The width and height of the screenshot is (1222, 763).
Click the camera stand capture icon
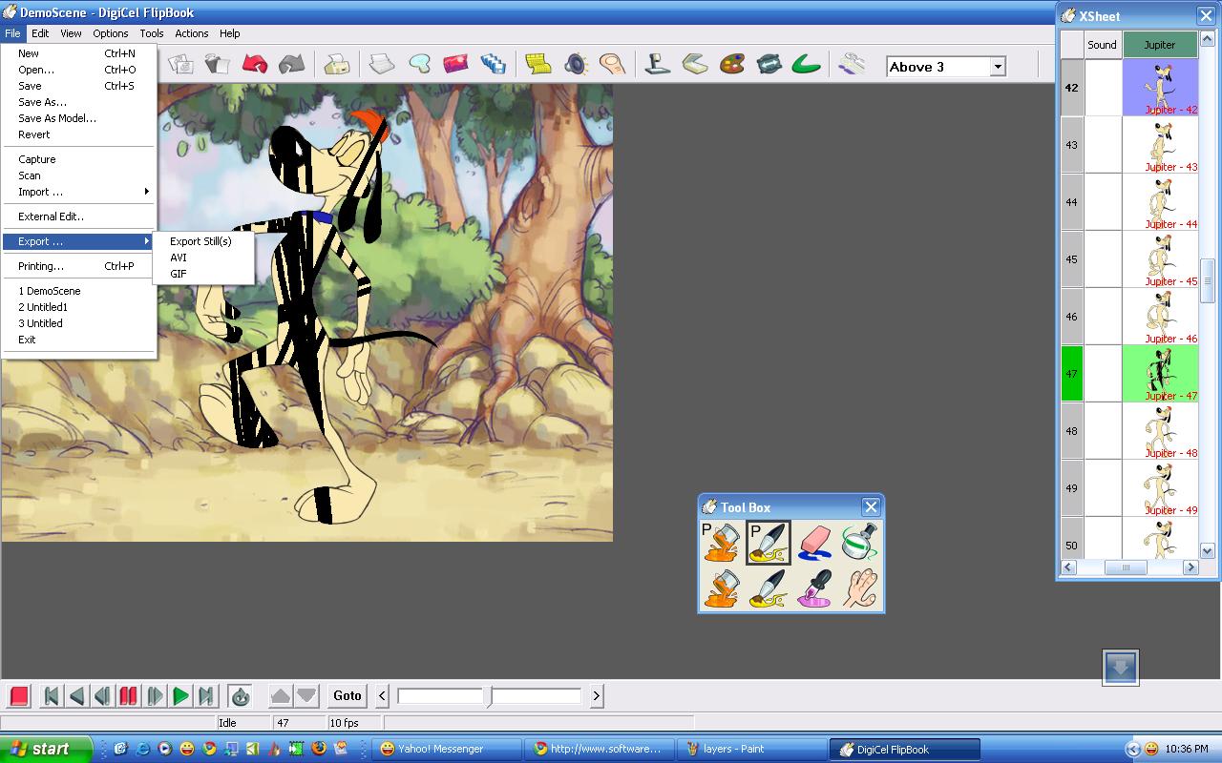(x=658, y=64)
